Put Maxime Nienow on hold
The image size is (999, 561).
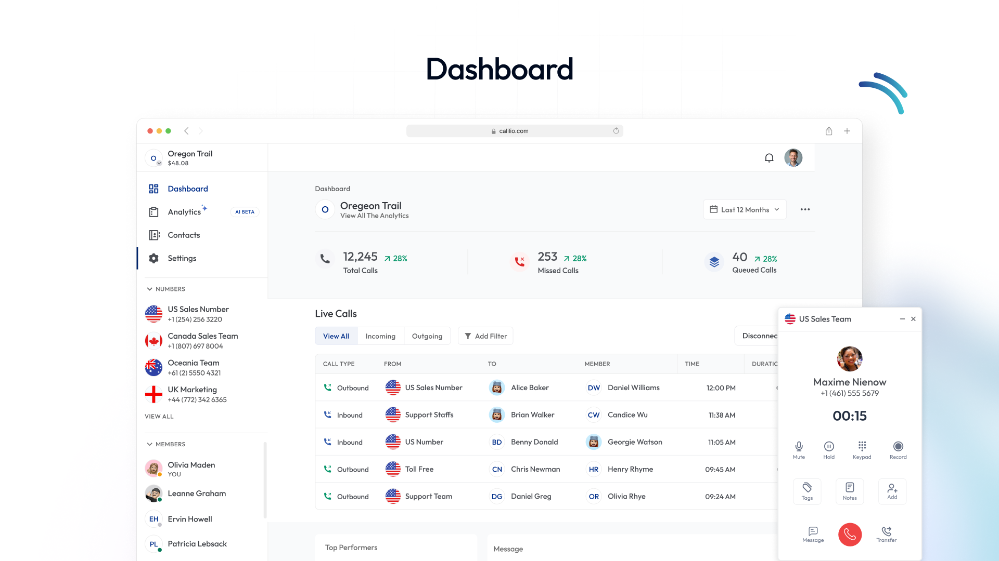[828, 448]
